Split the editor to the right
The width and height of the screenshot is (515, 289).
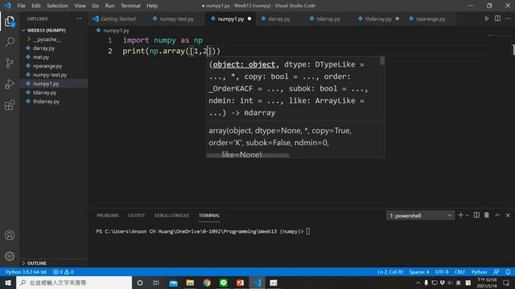tap(497, 18)
